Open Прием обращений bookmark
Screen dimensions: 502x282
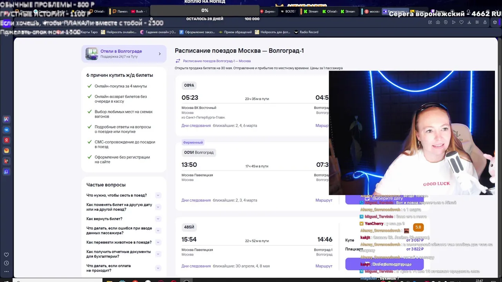[235, 32]
